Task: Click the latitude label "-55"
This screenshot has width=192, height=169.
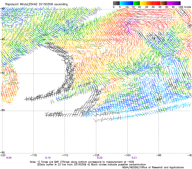Action: tap(3, 110)
